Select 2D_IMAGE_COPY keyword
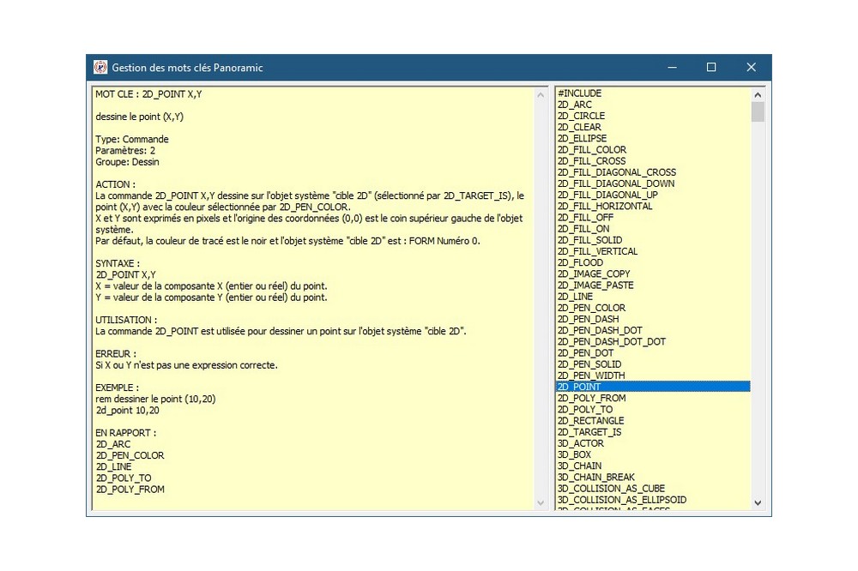The height and width of the screenshot is (571, 858). [653, 274]
